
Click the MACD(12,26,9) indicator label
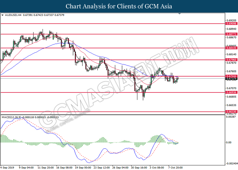(11, 117)
